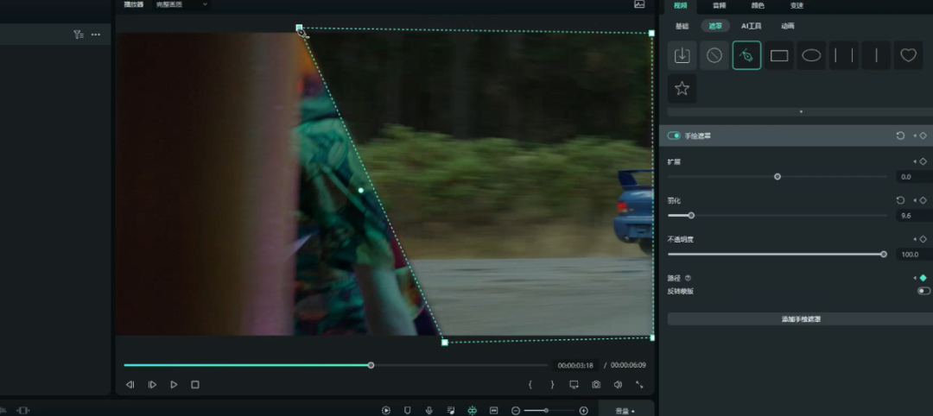This screenshot has width=933, height=416.
Task: Select the heart mask shape
Action: (x=908, y=55)
